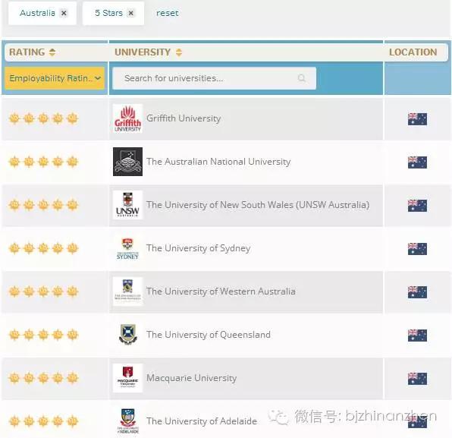Open the Griffith University logo
This screenshot has width=452, height=438.
click(127, 118)
